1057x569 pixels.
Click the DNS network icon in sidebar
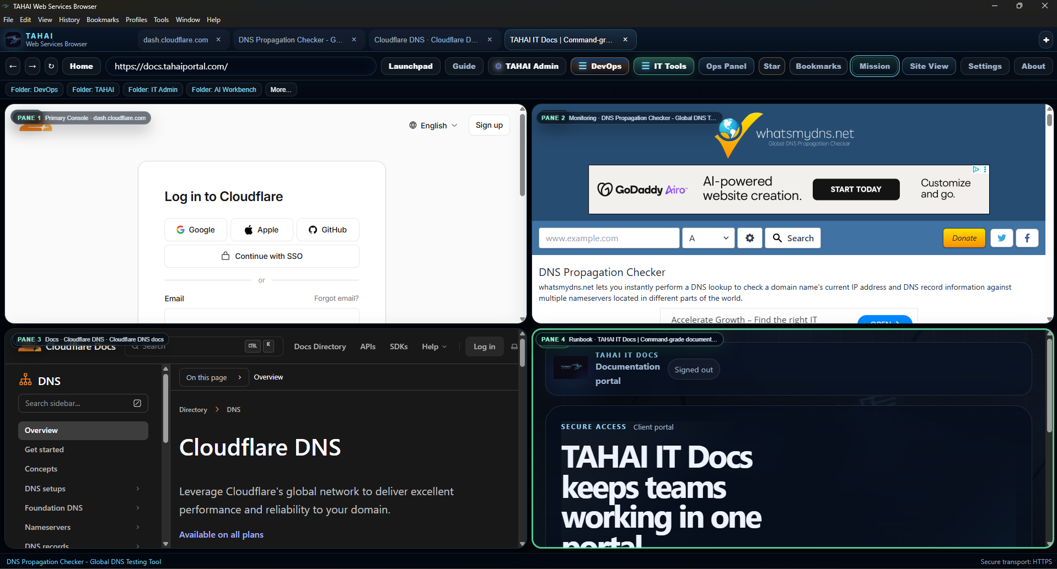pos(25,380)
